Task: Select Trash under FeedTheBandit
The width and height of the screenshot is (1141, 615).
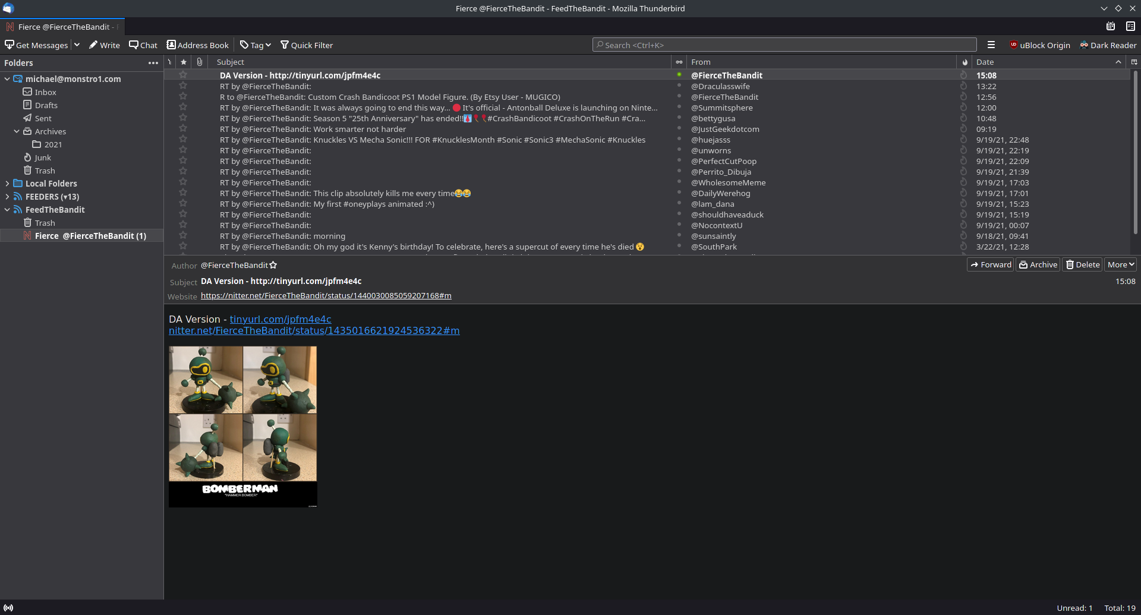Action: (x=45, y=223)
